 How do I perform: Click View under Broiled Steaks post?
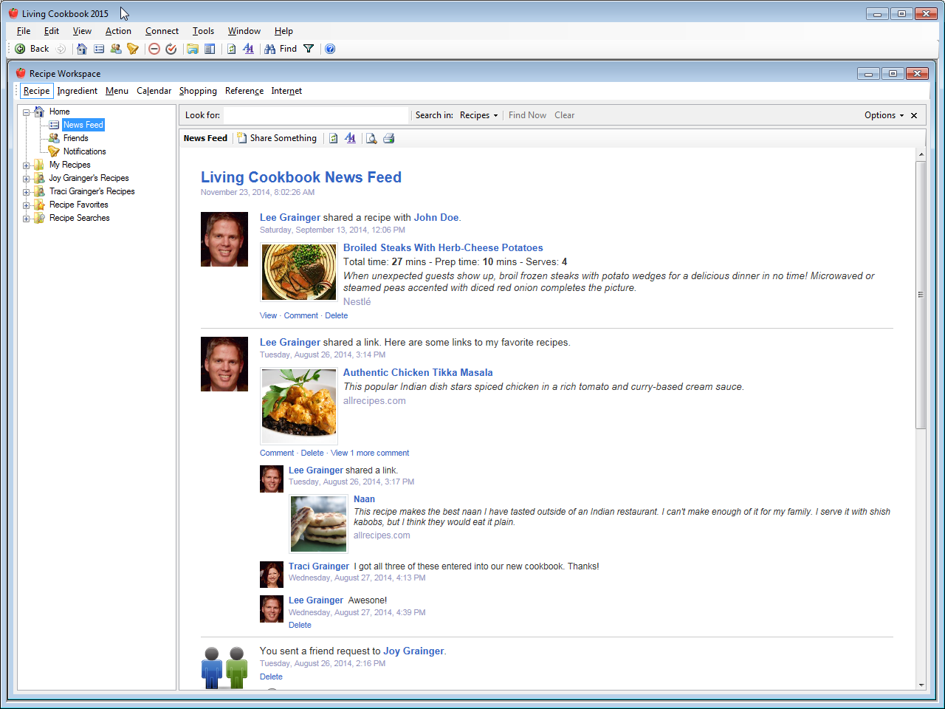click(x=268, y=315)
